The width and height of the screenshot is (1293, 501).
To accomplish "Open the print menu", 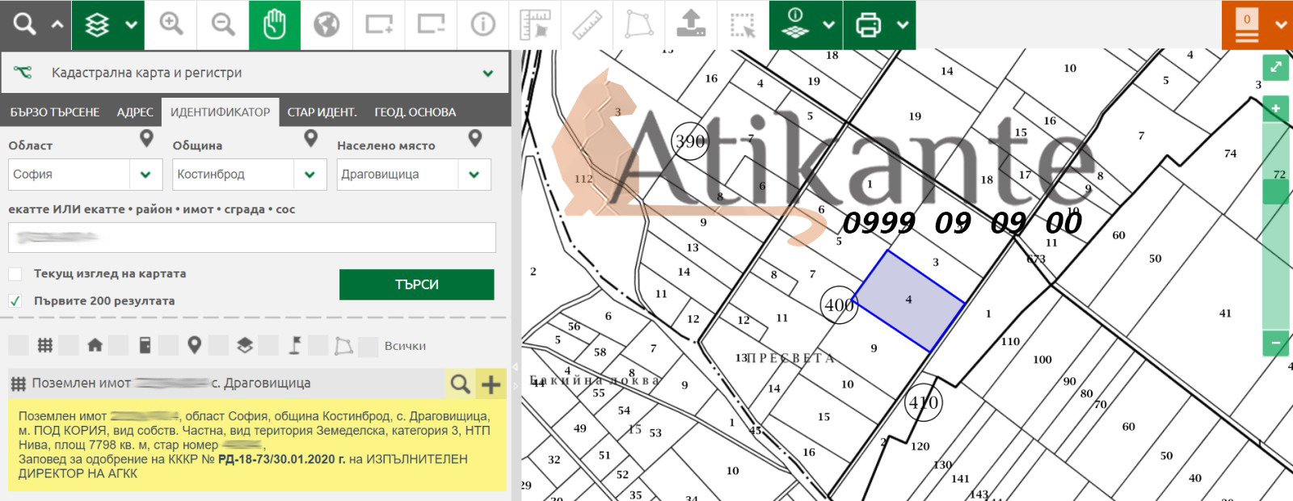I will (878, 25).
